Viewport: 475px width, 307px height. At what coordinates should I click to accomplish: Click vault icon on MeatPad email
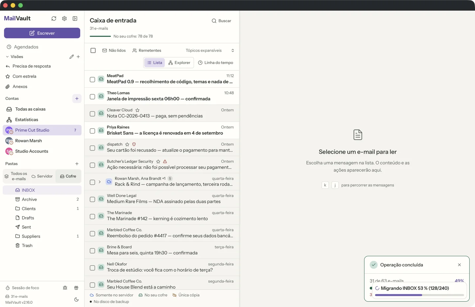click(101, 79)
